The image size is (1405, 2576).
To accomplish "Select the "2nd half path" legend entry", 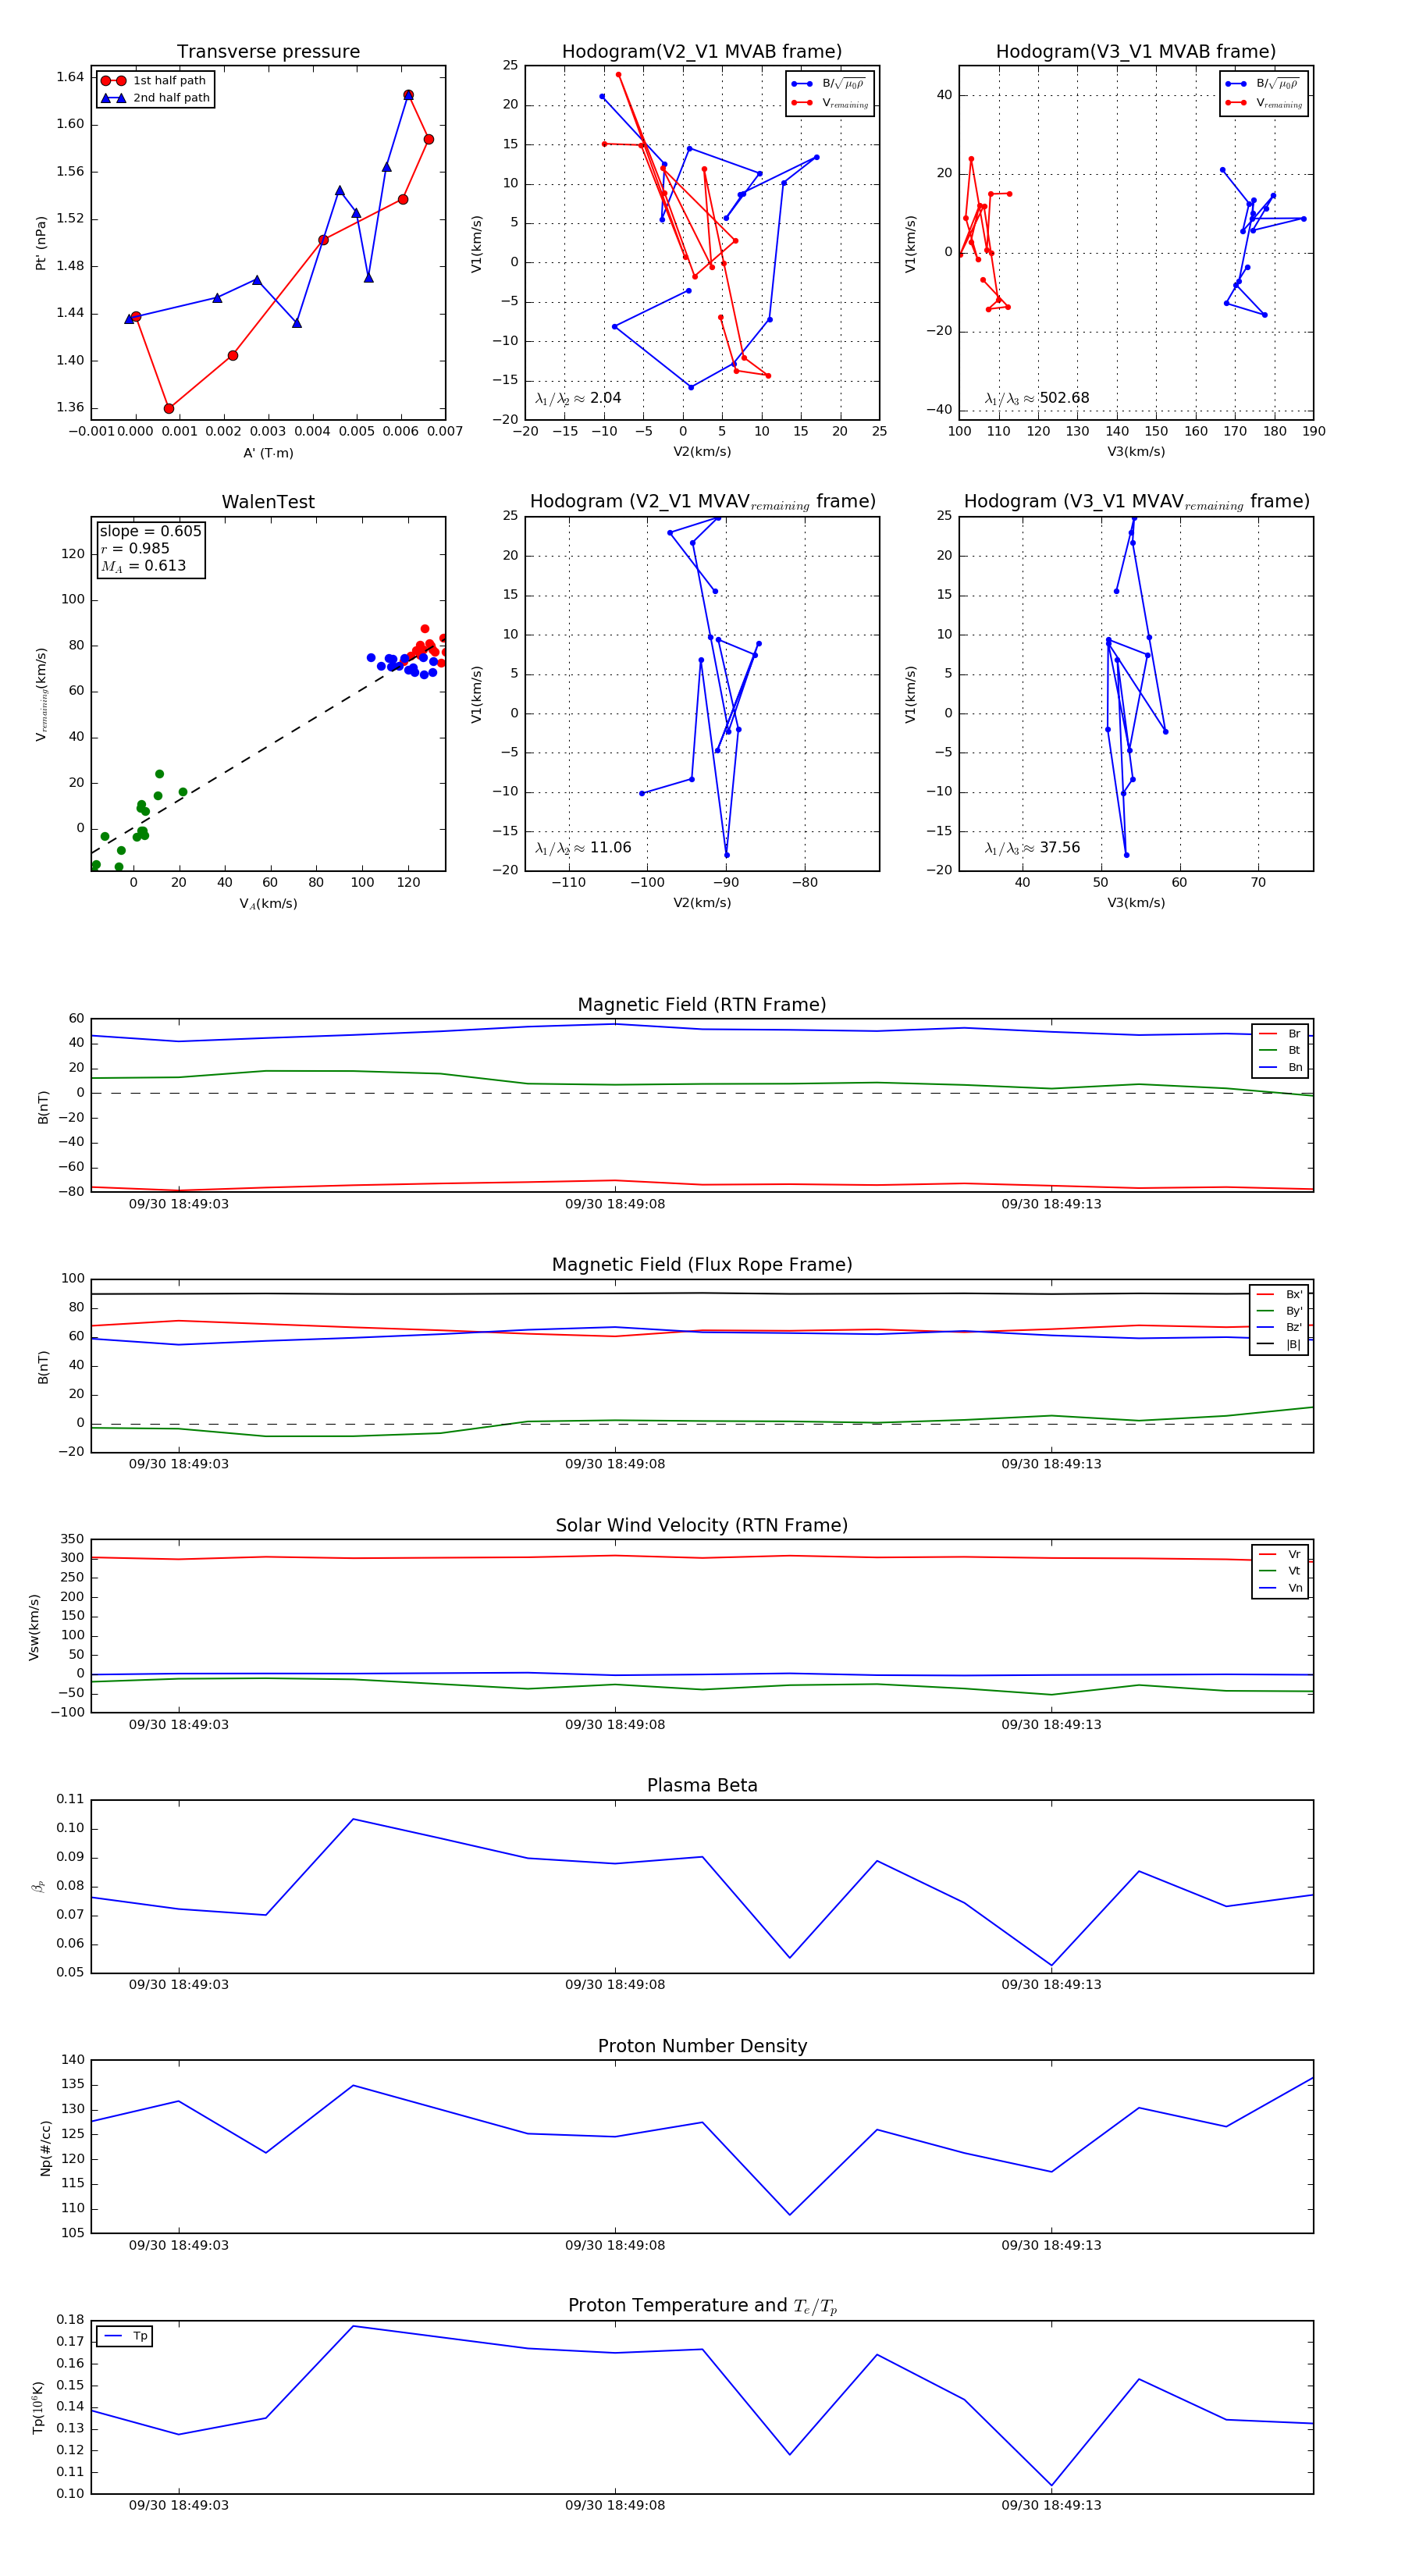I will tap(156, 98).
